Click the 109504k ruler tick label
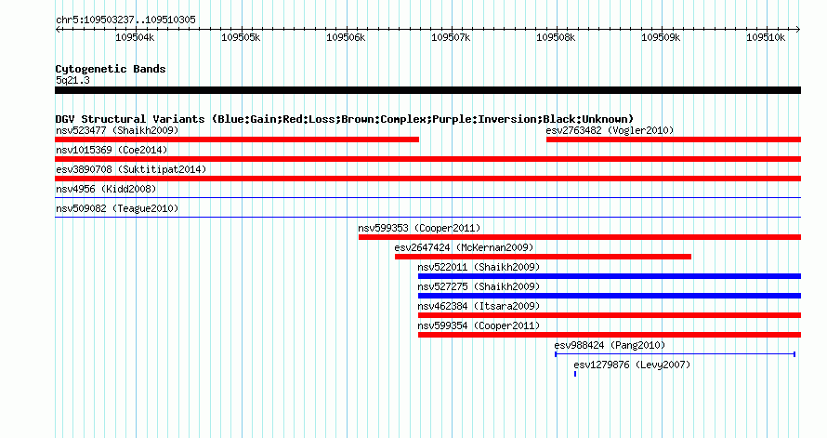Screen dimensions: 827x438 pos(135,37)
